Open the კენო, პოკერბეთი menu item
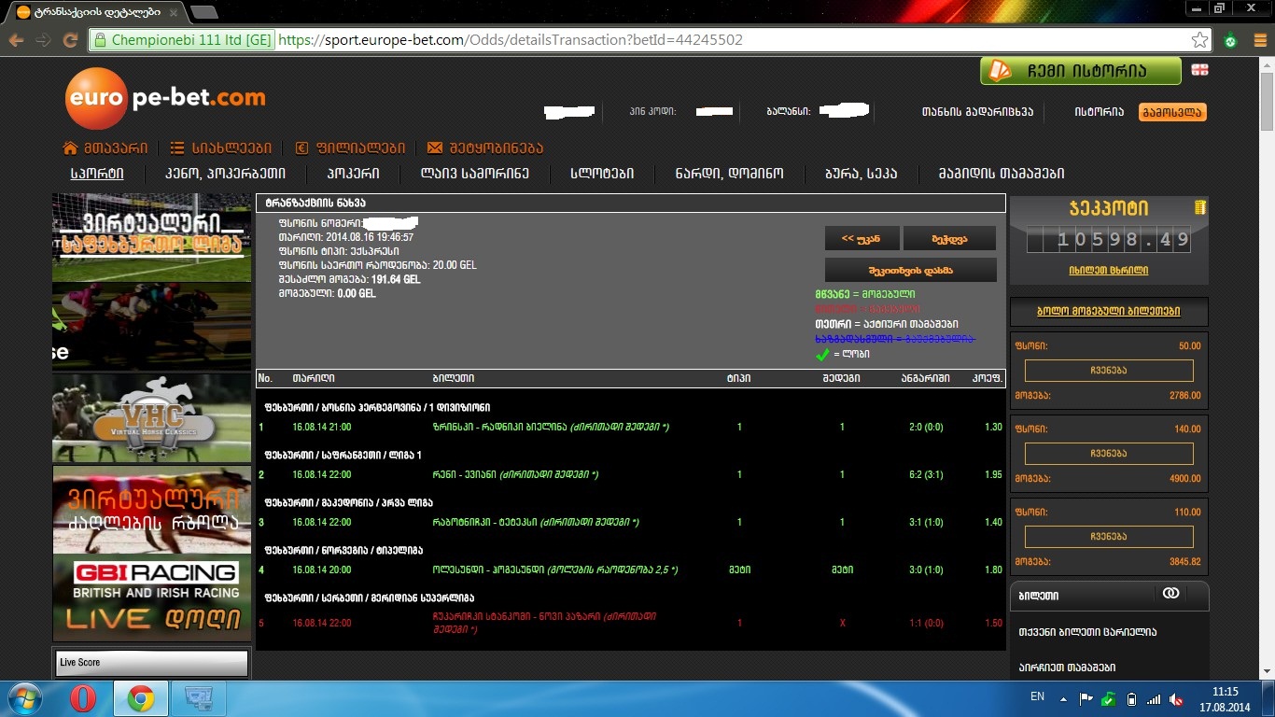Screen dimensions: 1275x717 (x=225, y=173)
